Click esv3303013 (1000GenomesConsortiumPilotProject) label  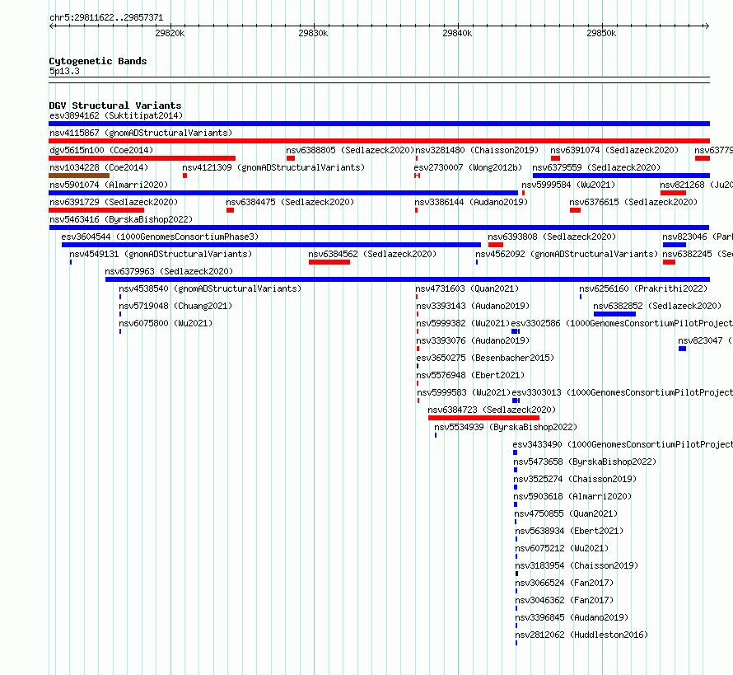tap(622, 392)
